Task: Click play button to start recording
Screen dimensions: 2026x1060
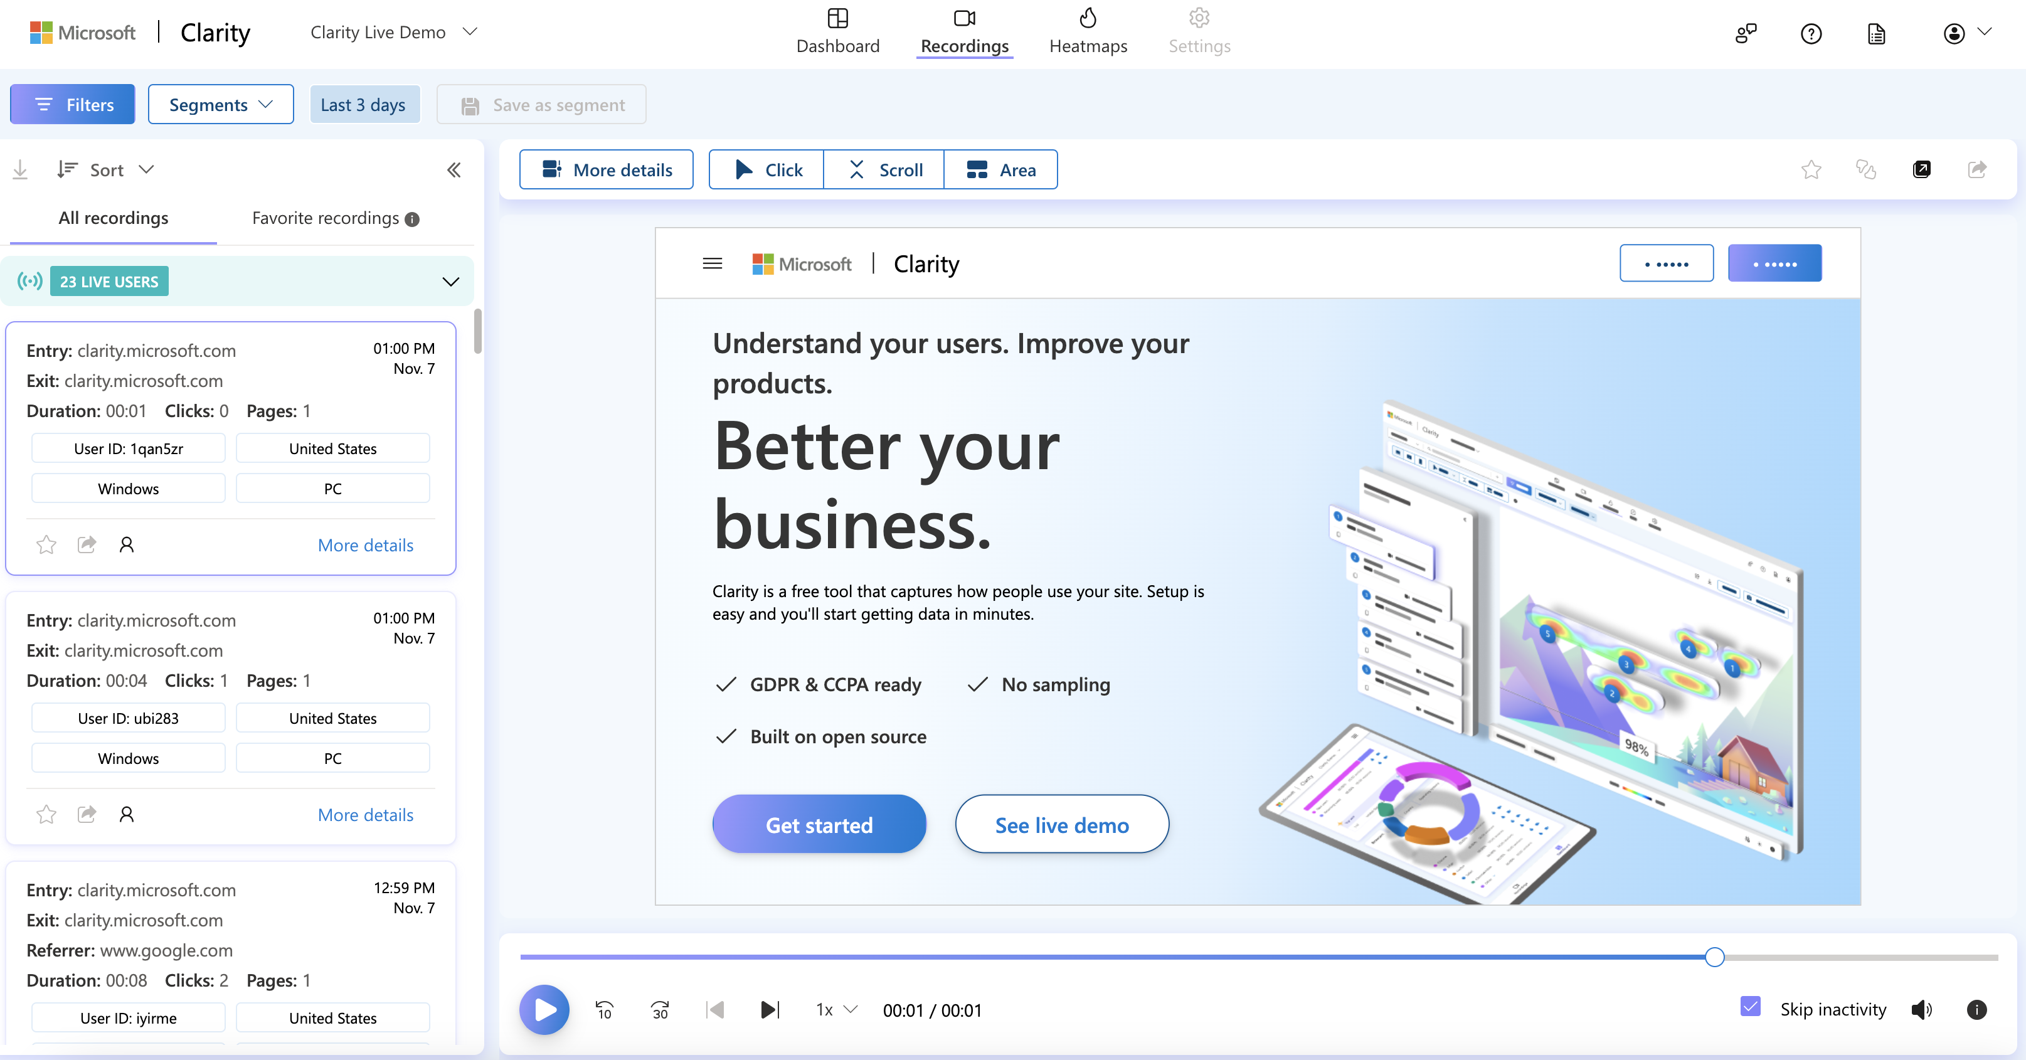Action: pyautogui.click(x=544, y=1009)
